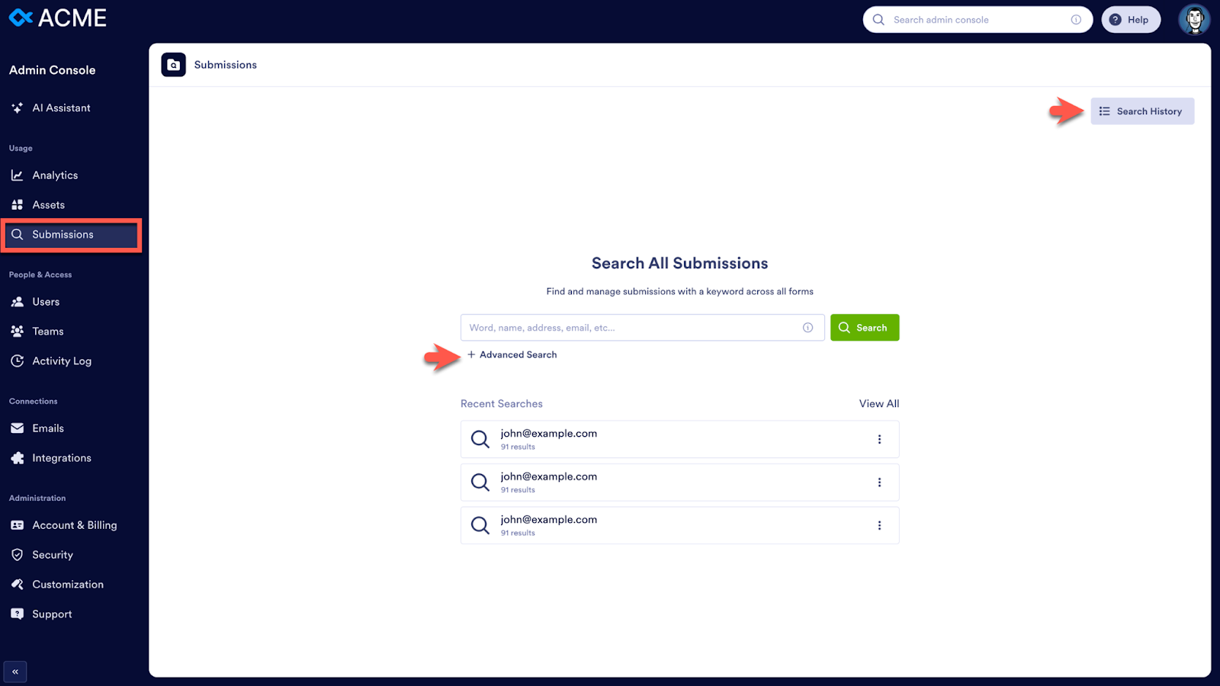Open the Security settings
1220x686 pixels.
point(51,554)
